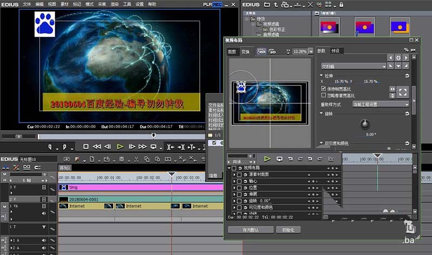Switch units to px
432x255 pixels.
pyautogui.click(x=413, y=50)
